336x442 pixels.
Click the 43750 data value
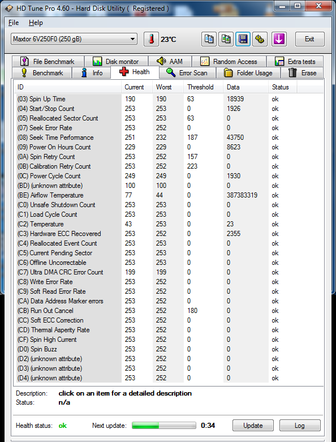(235, 138)
